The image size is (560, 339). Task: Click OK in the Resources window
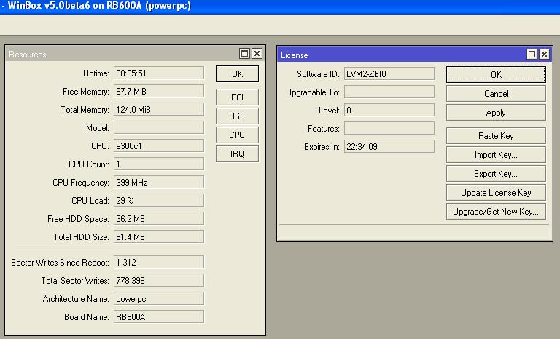[x=237, y=73]
